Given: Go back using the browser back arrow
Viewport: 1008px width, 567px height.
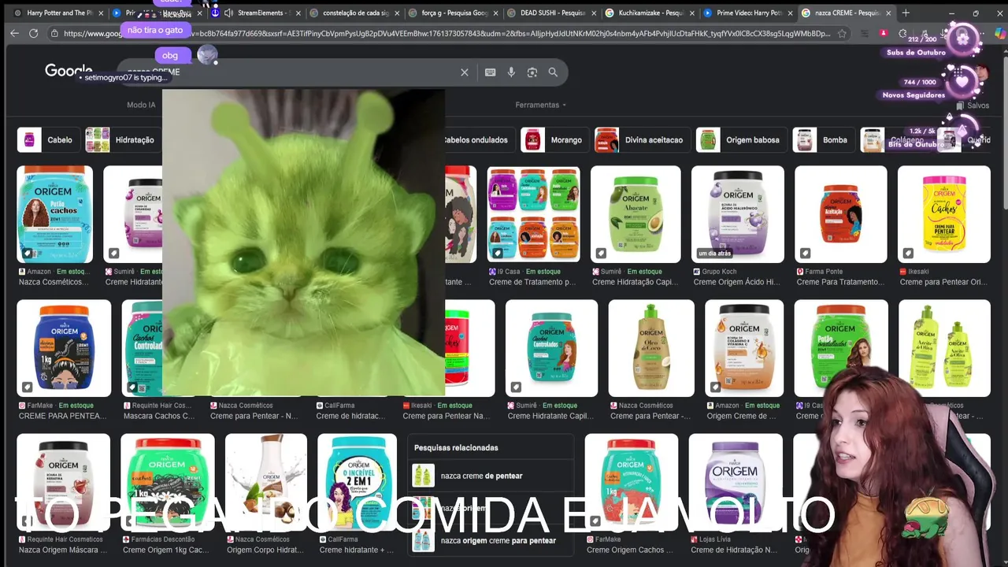Looking at the screenshot, I should tap(14, 33).
